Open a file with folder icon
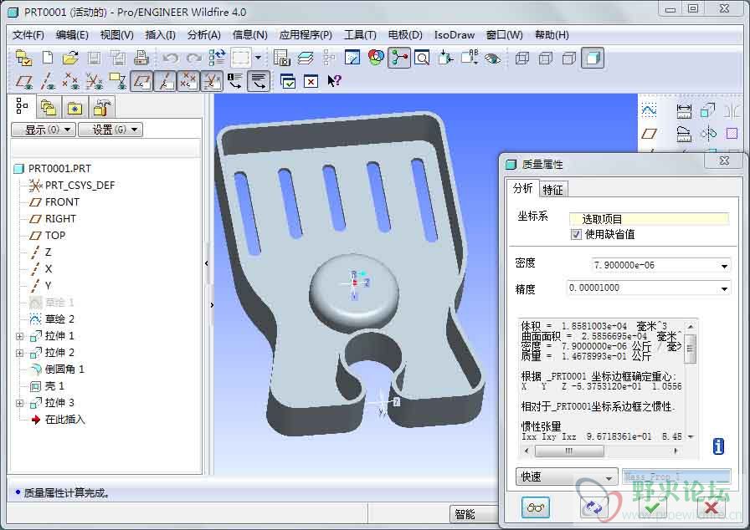 (x=70, y=59)
